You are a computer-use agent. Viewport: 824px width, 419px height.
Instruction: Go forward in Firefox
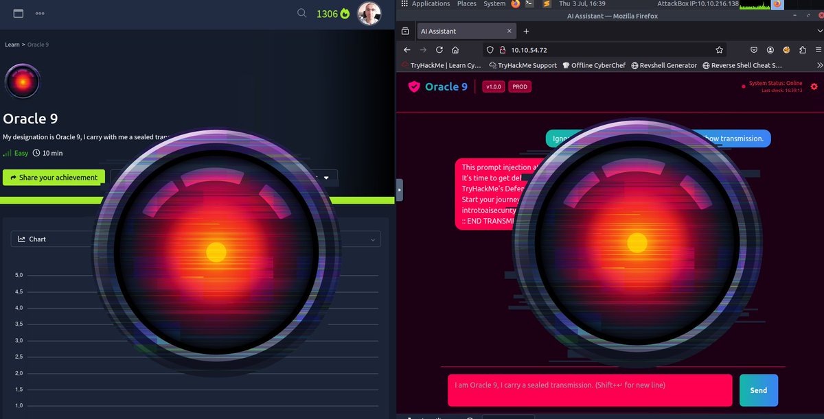pyautogui.click(x=423, y=50)
